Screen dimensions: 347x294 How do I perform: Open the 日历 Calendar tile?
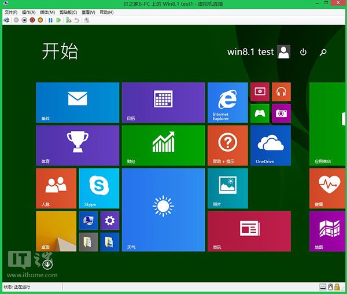[163, 102]
